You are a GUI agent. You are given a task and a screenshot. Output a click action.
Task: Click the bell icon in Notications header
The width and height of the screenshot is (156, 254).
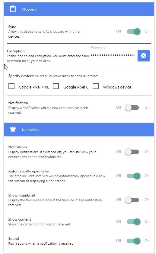[x=13, y=129]
